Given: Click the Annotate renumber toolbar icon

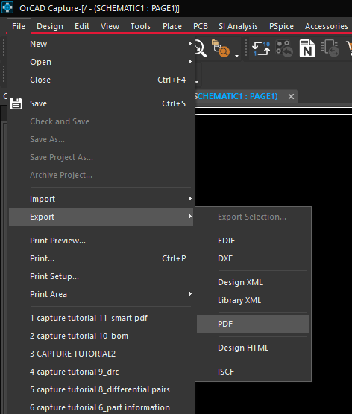Looking at the screenshot, I should tap(261, 48).
